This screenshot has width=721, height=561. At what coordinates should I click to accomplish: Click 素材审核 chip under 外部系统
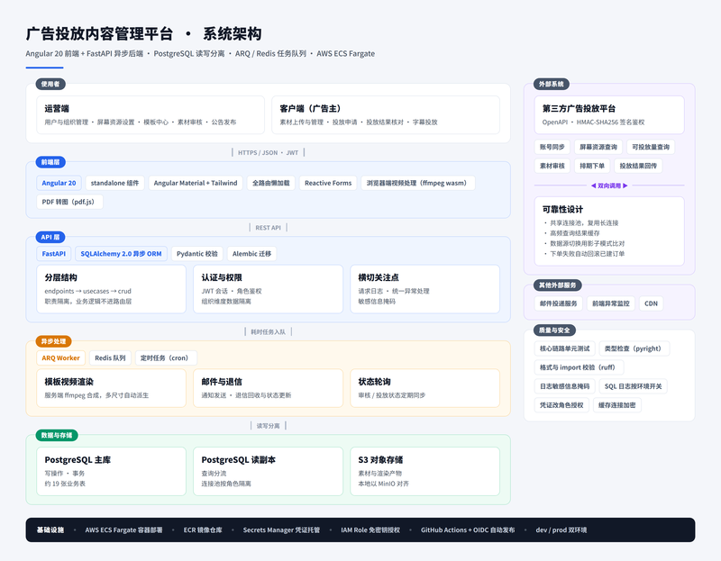click(x=552, y=166)
